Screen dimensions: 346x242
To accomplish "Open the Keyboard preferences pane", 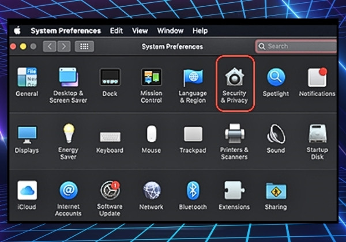I will (110, 142).
